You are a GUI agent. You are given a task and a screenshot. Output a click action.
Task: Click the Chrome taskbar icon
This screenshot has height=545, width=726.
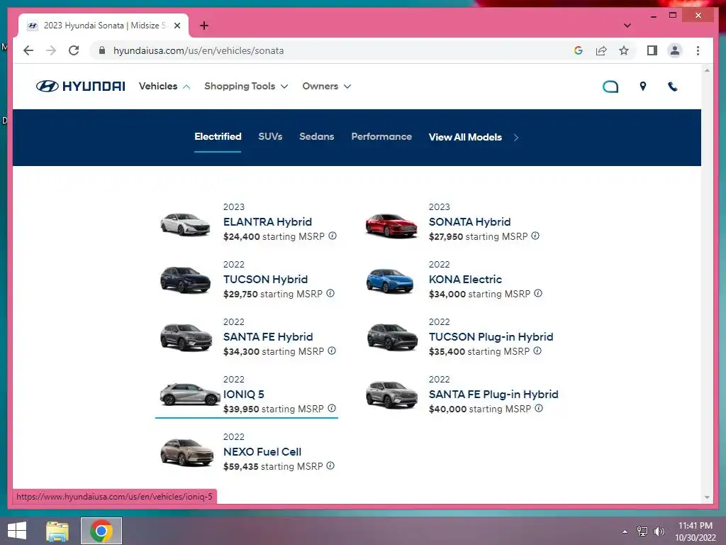(x=101, y=531)
